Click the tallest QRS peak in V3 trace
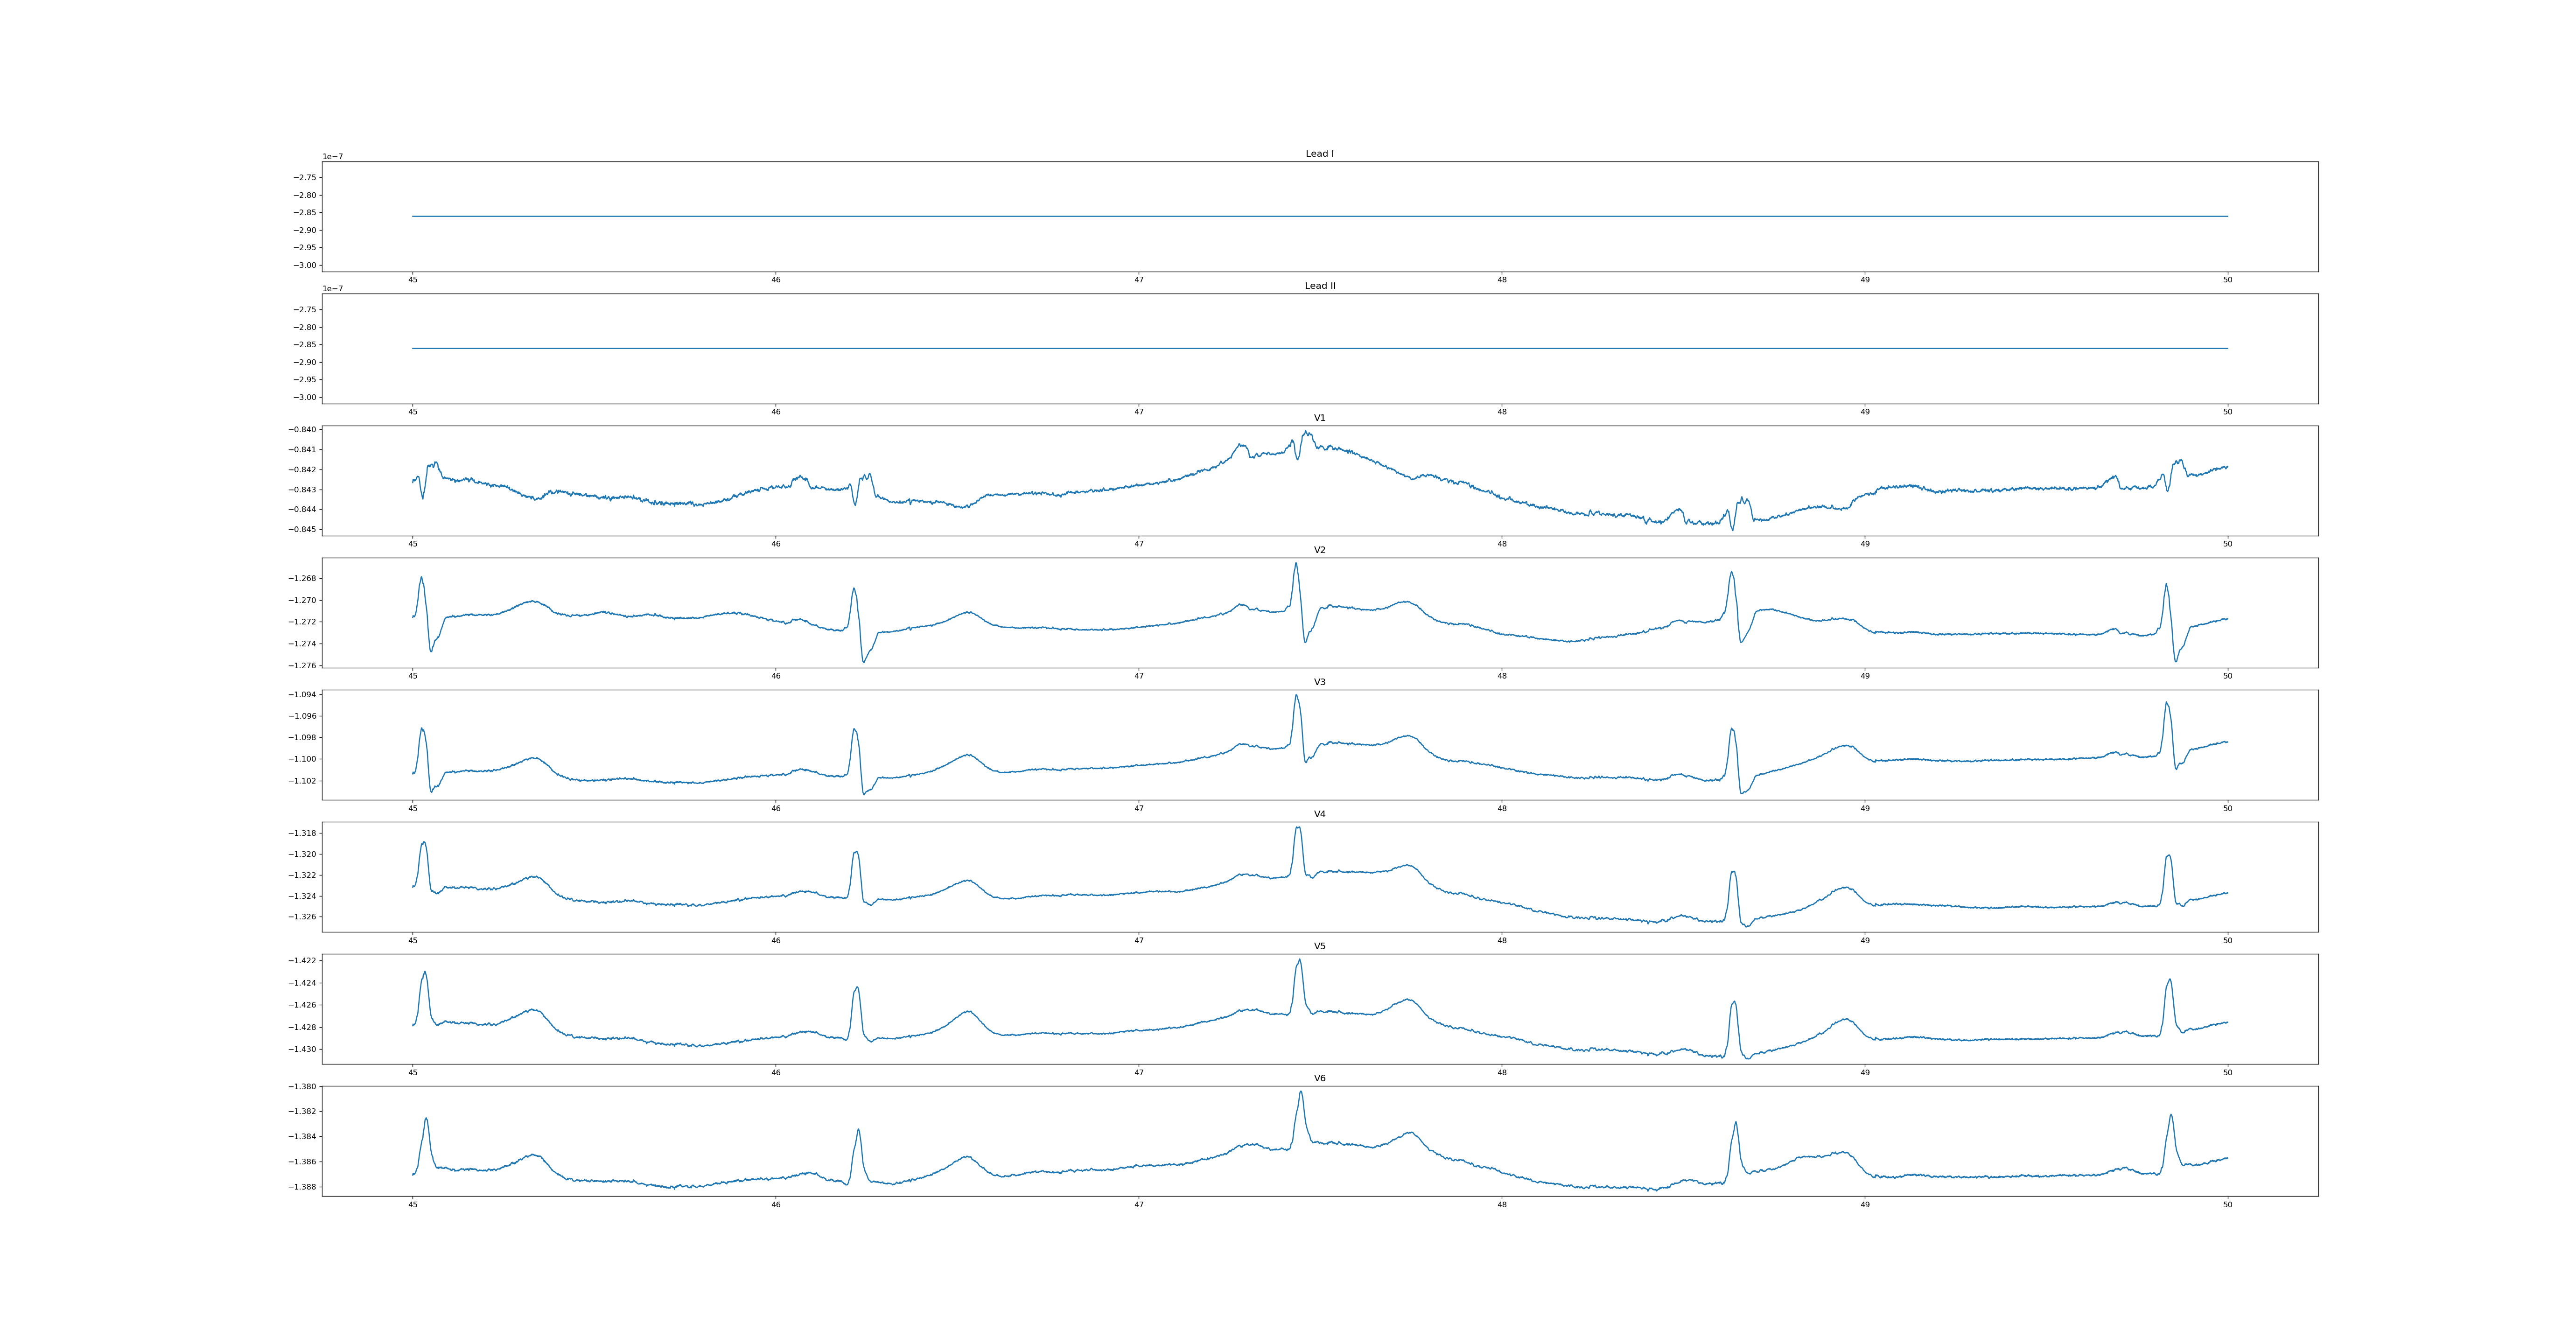The height and width of the screenshot is (1344, 2576). point(1296,696)
